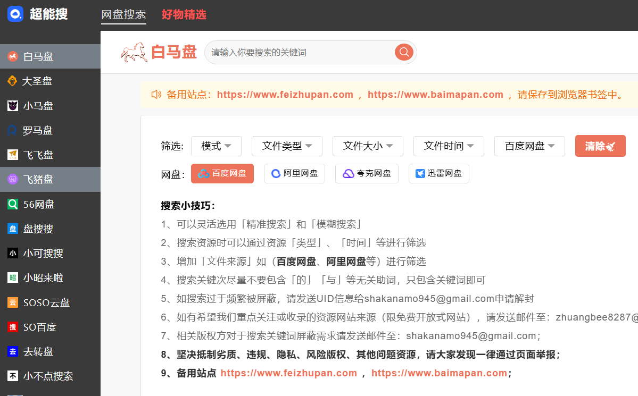Click the 大圣盘 monkey icon

point(13,81)
